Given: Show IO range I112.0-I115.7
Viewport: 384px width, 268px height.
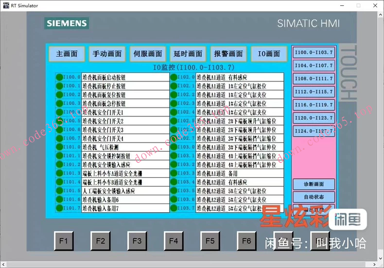Looking at the screenshot, I should [x=314, y=92].
